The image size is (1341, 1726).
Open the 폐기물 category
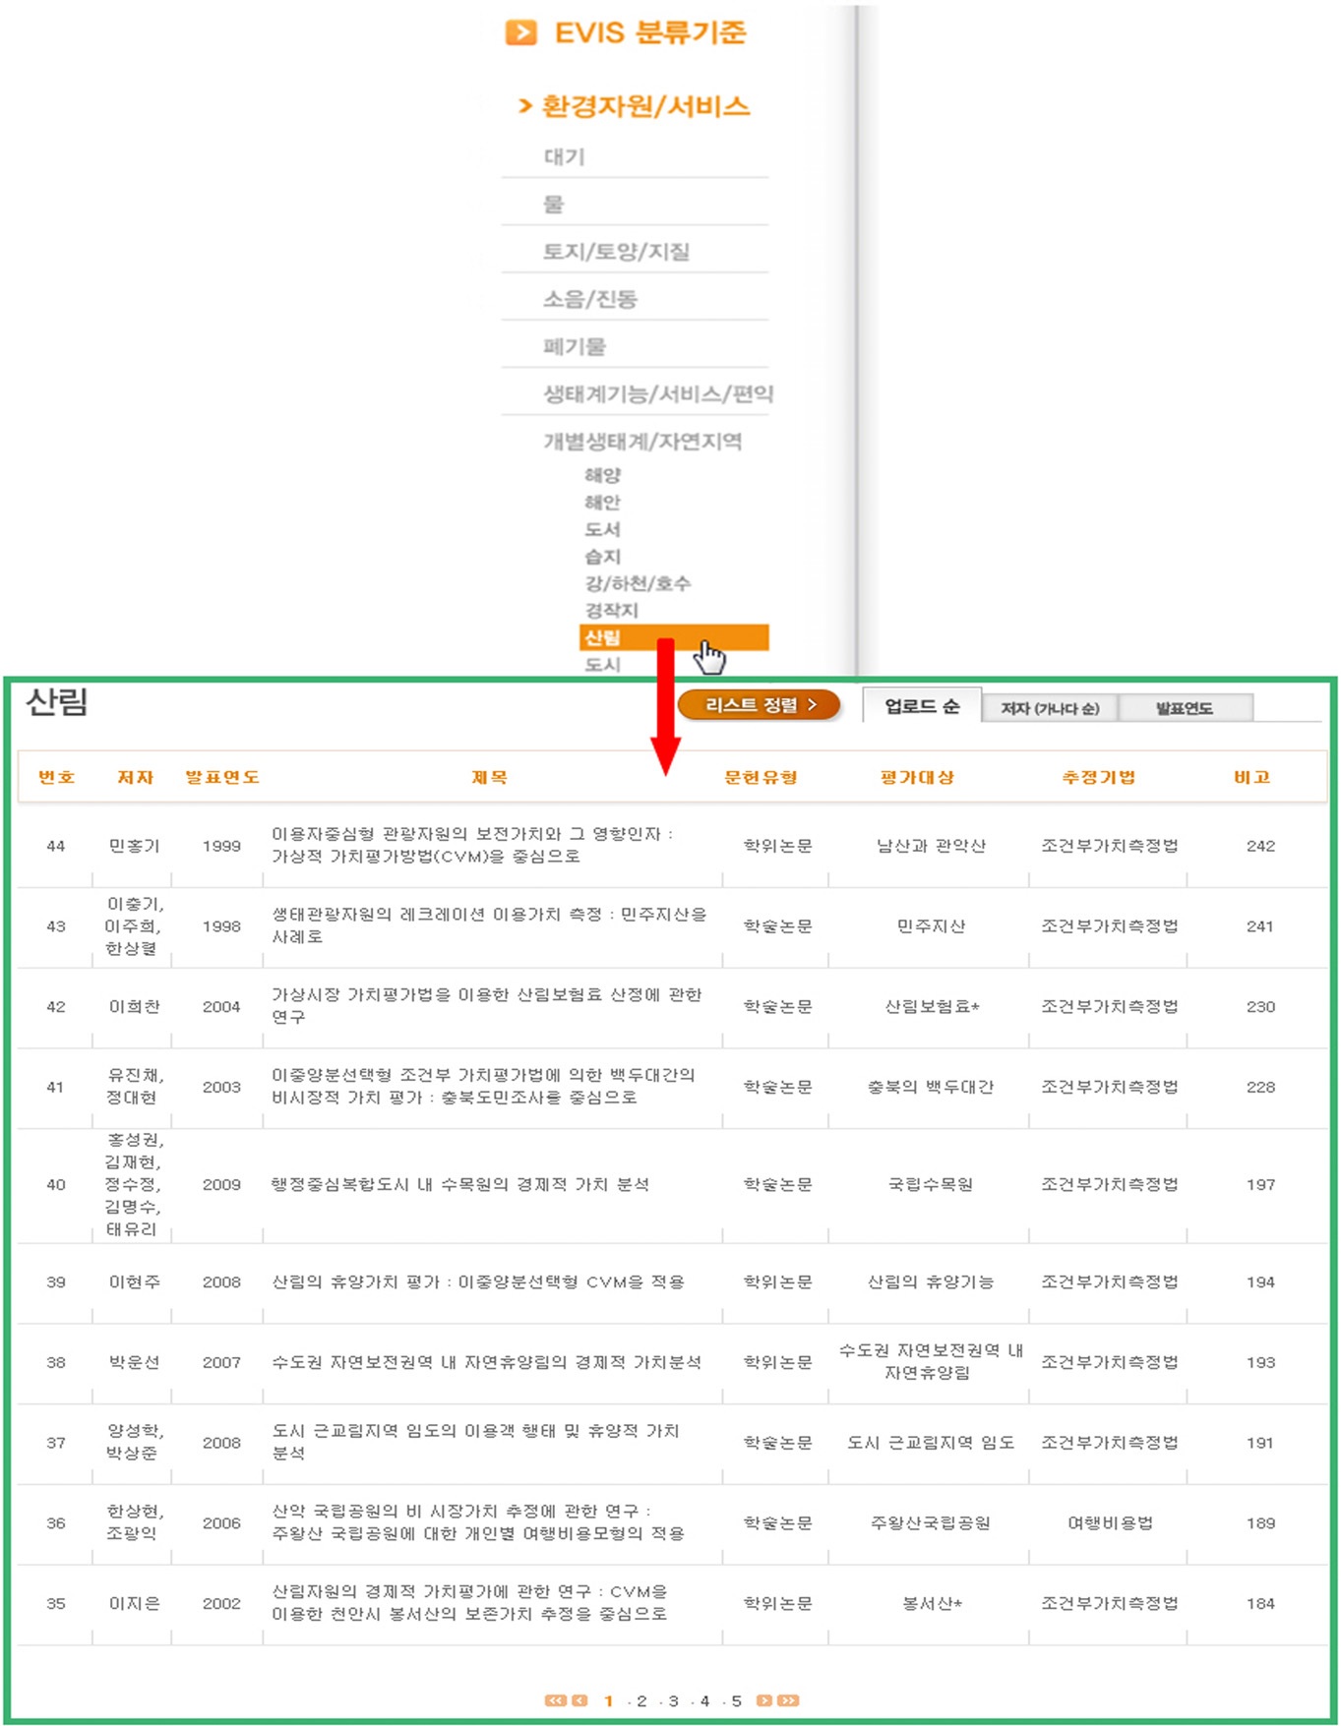(x=576, y=346)
